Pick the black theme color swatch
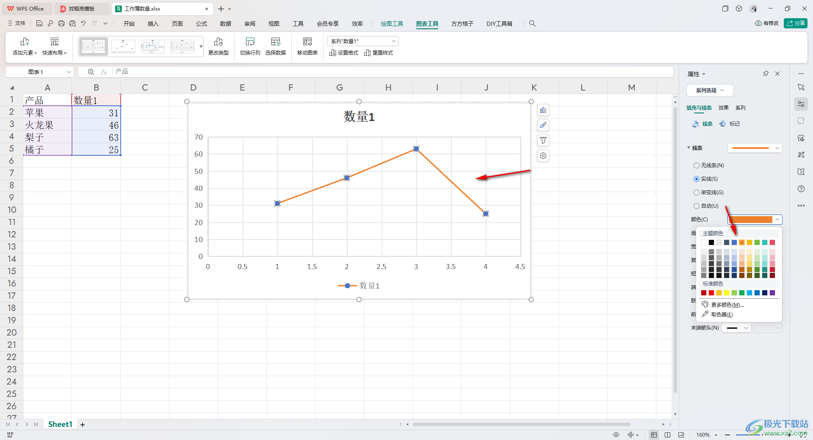813x440 pixels. coord(711,242)
